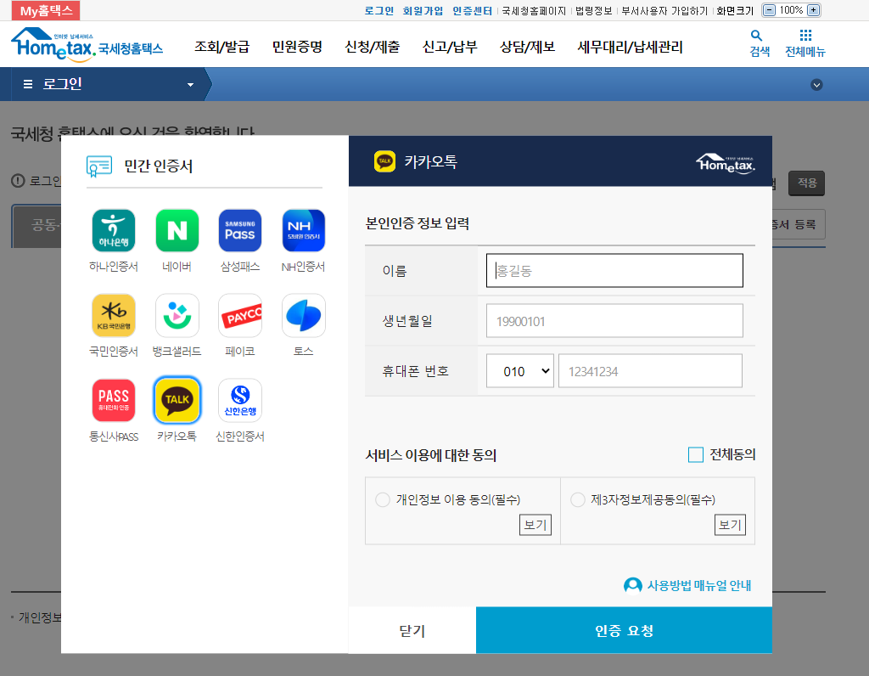Viewport: 869px width, 676px height.
Task: Select the KakaoTalk certificate icon
Action: [x=177, y=399]
